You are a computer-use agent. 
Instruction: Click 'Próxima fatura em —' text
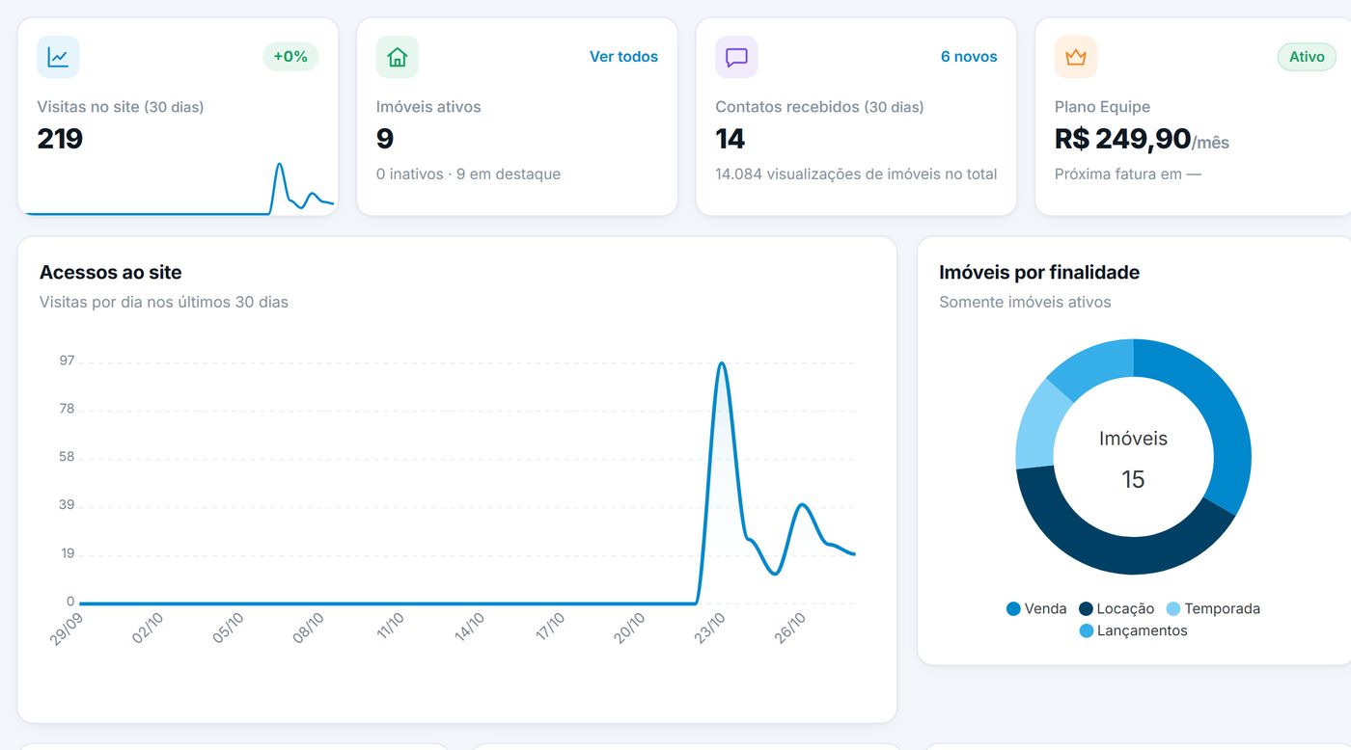pos(1128,174)
